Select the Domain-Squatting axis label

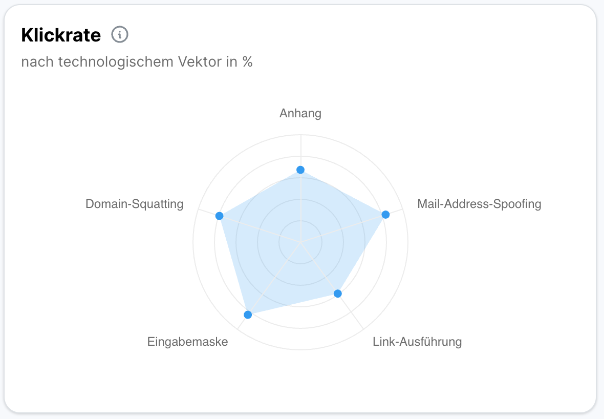click(134, 204)
